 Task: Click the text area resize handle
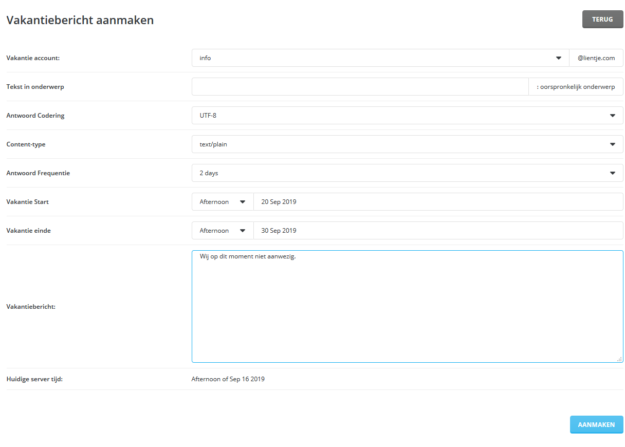[619, 359]
